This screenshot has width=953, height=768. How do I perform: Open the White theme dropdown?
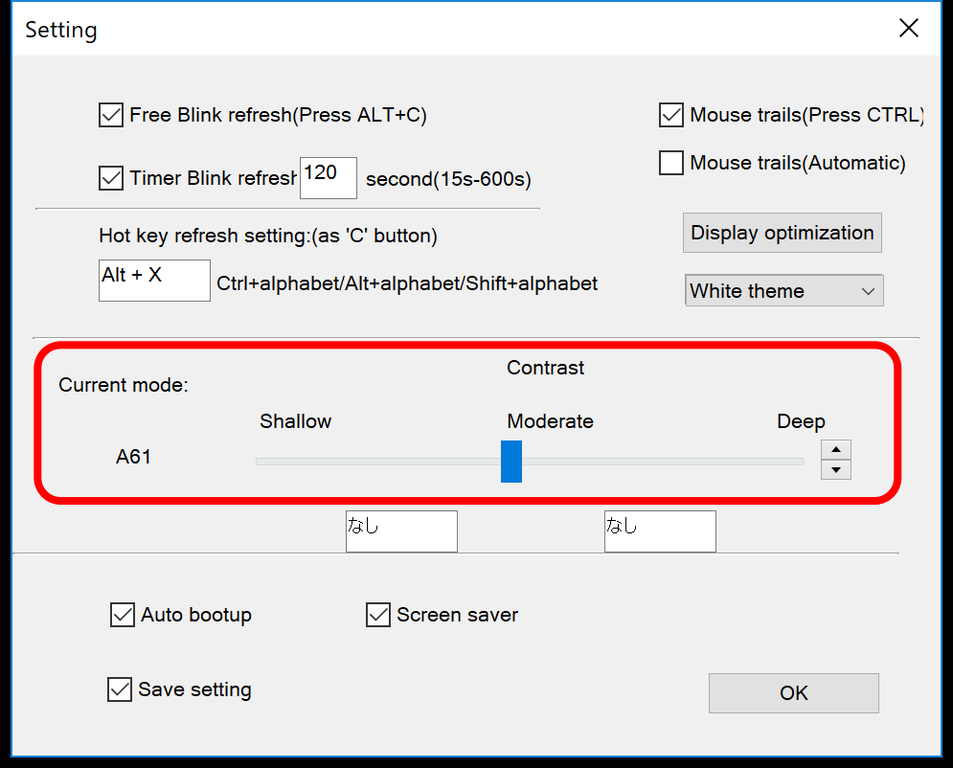(x=784, y=290)
